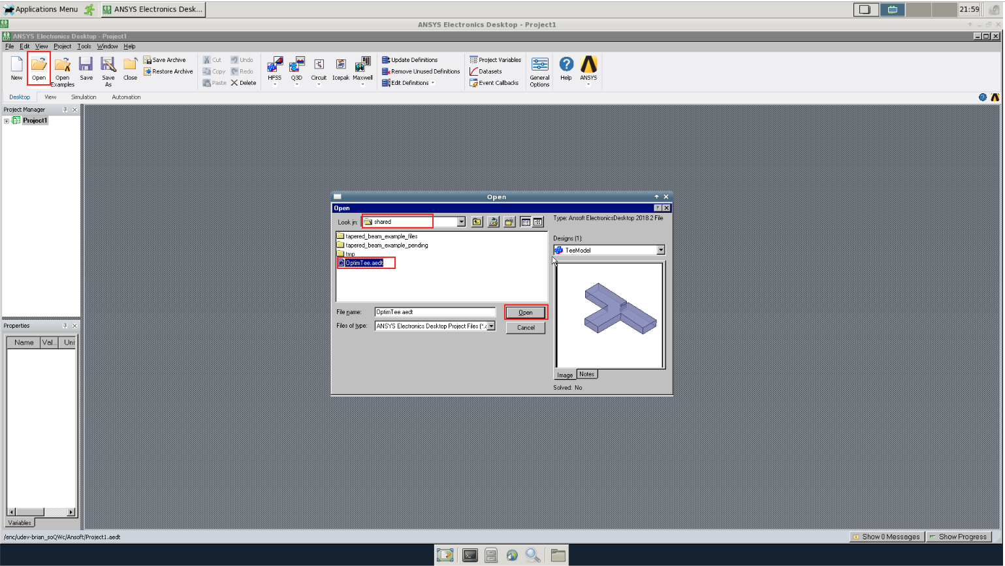Viewport: 1005px width, 566px height.
Task: Select tapered_beam_example_files folder
Action: (377, 236)
